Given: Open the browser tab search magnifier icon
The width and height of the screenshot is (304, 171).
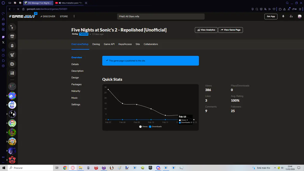Looking at the screenshot, I should [x=287, y=3].
